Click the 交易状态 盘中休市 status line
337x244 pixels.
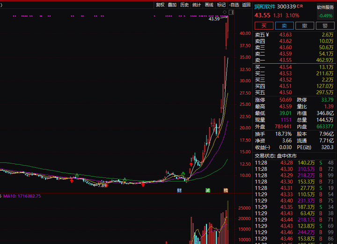click(x=276, y=155)
